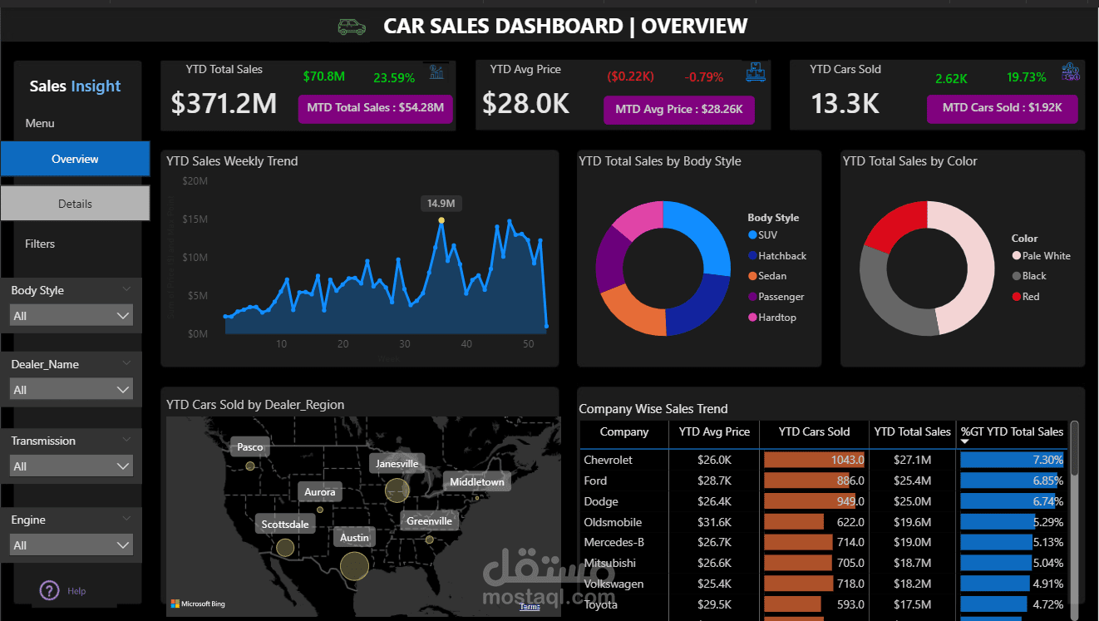Viewport: 1099px width, 621px height.
Task: Select the Pale White color legend swatch
Action: point(1016,256)
